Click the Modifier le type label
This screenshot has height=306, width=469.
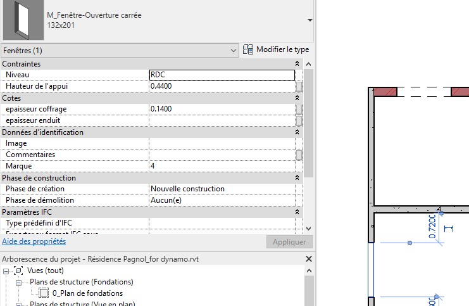[283, 49]
